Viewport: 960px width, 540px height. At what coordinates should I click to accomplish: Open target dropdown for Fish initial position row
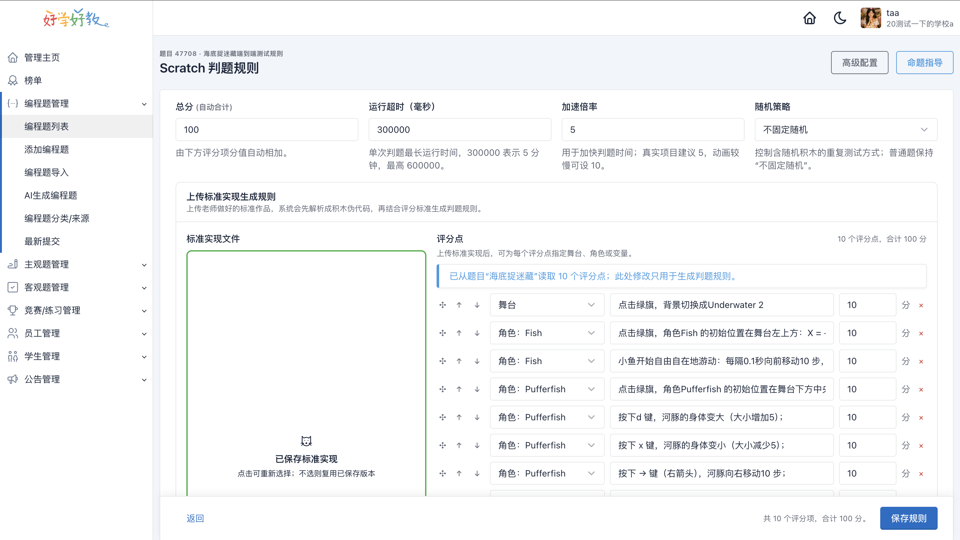pyautogui.click(x=547, y=333)
